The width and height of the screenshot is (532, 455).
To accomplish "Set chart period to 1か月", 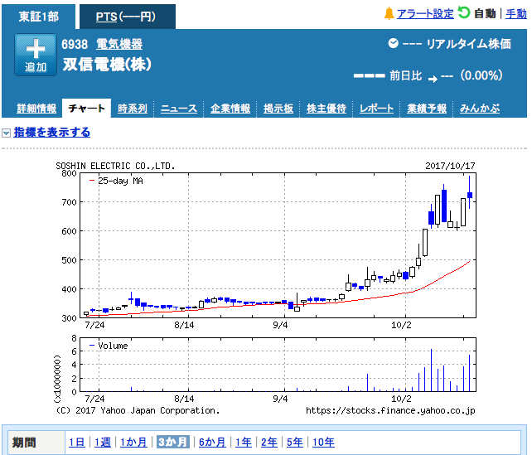I will pyautogui.click(x=133, y=442).
